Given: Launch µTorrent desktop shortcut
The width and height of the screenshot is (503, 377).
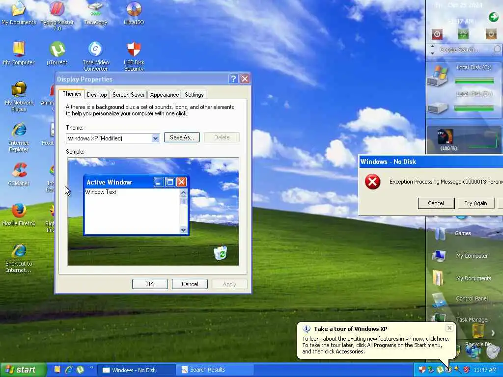Looking at the screenshot, I should (x=57, y=53).
